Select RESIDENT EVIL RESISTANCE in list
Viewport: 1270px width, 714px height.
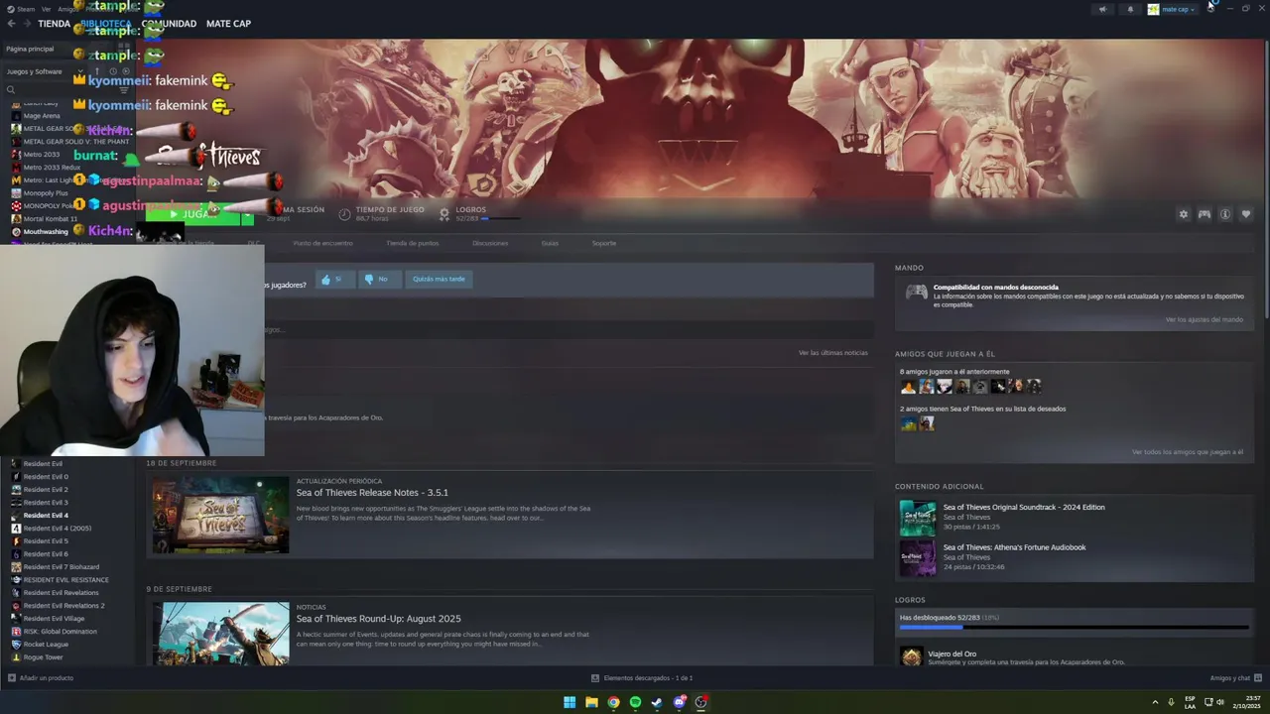[65, 580]
